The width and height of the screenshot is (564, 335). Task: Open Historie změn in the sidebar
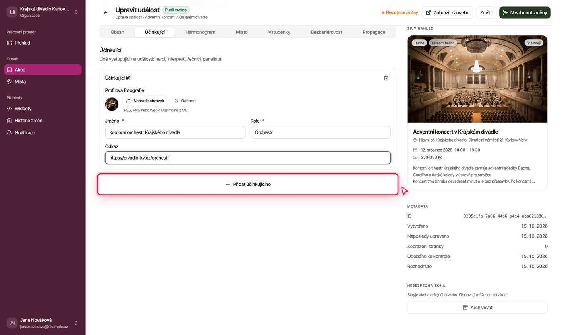pyautogui.click(x=43, y=121)
